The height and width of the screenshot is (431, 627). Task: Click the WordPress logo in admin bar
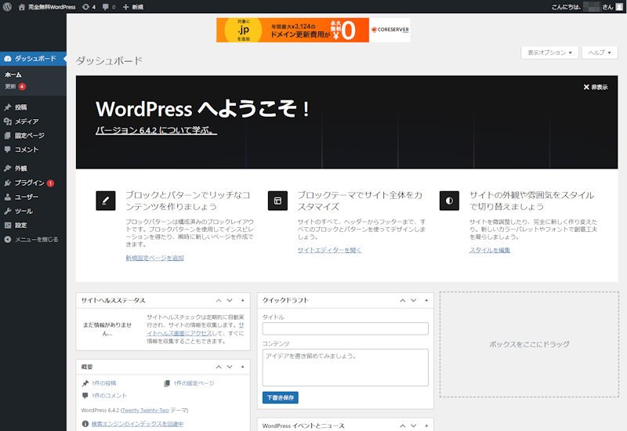click(6, 6)
